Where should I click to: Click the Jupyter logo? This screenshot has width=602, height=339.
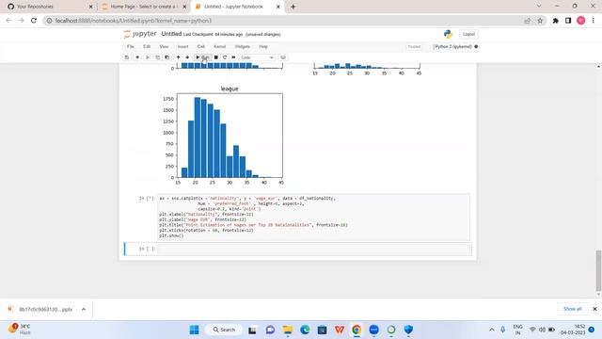coord(140,34)
